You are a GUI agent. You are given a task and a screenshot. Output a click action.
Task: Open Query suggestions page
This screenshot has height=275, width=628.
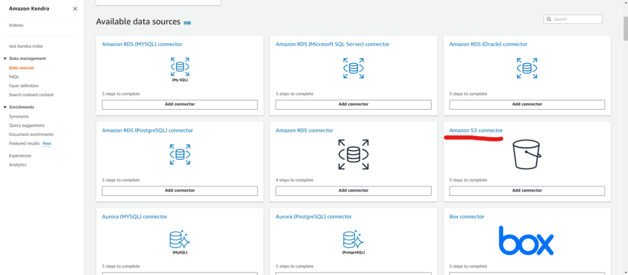point(27,125)
